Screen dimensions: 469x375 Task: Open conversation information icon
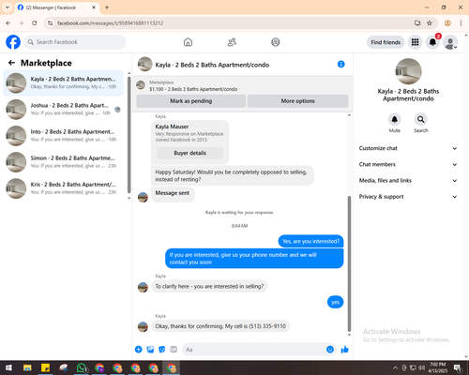[x=340, y=64]
